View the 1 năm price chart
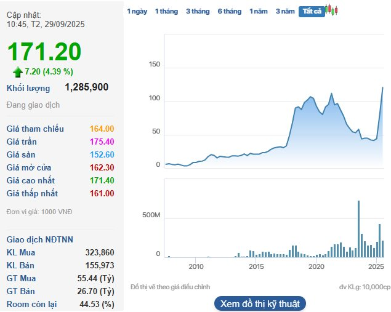The height and width of the screenshot is (312, 391). coord(259,12)
